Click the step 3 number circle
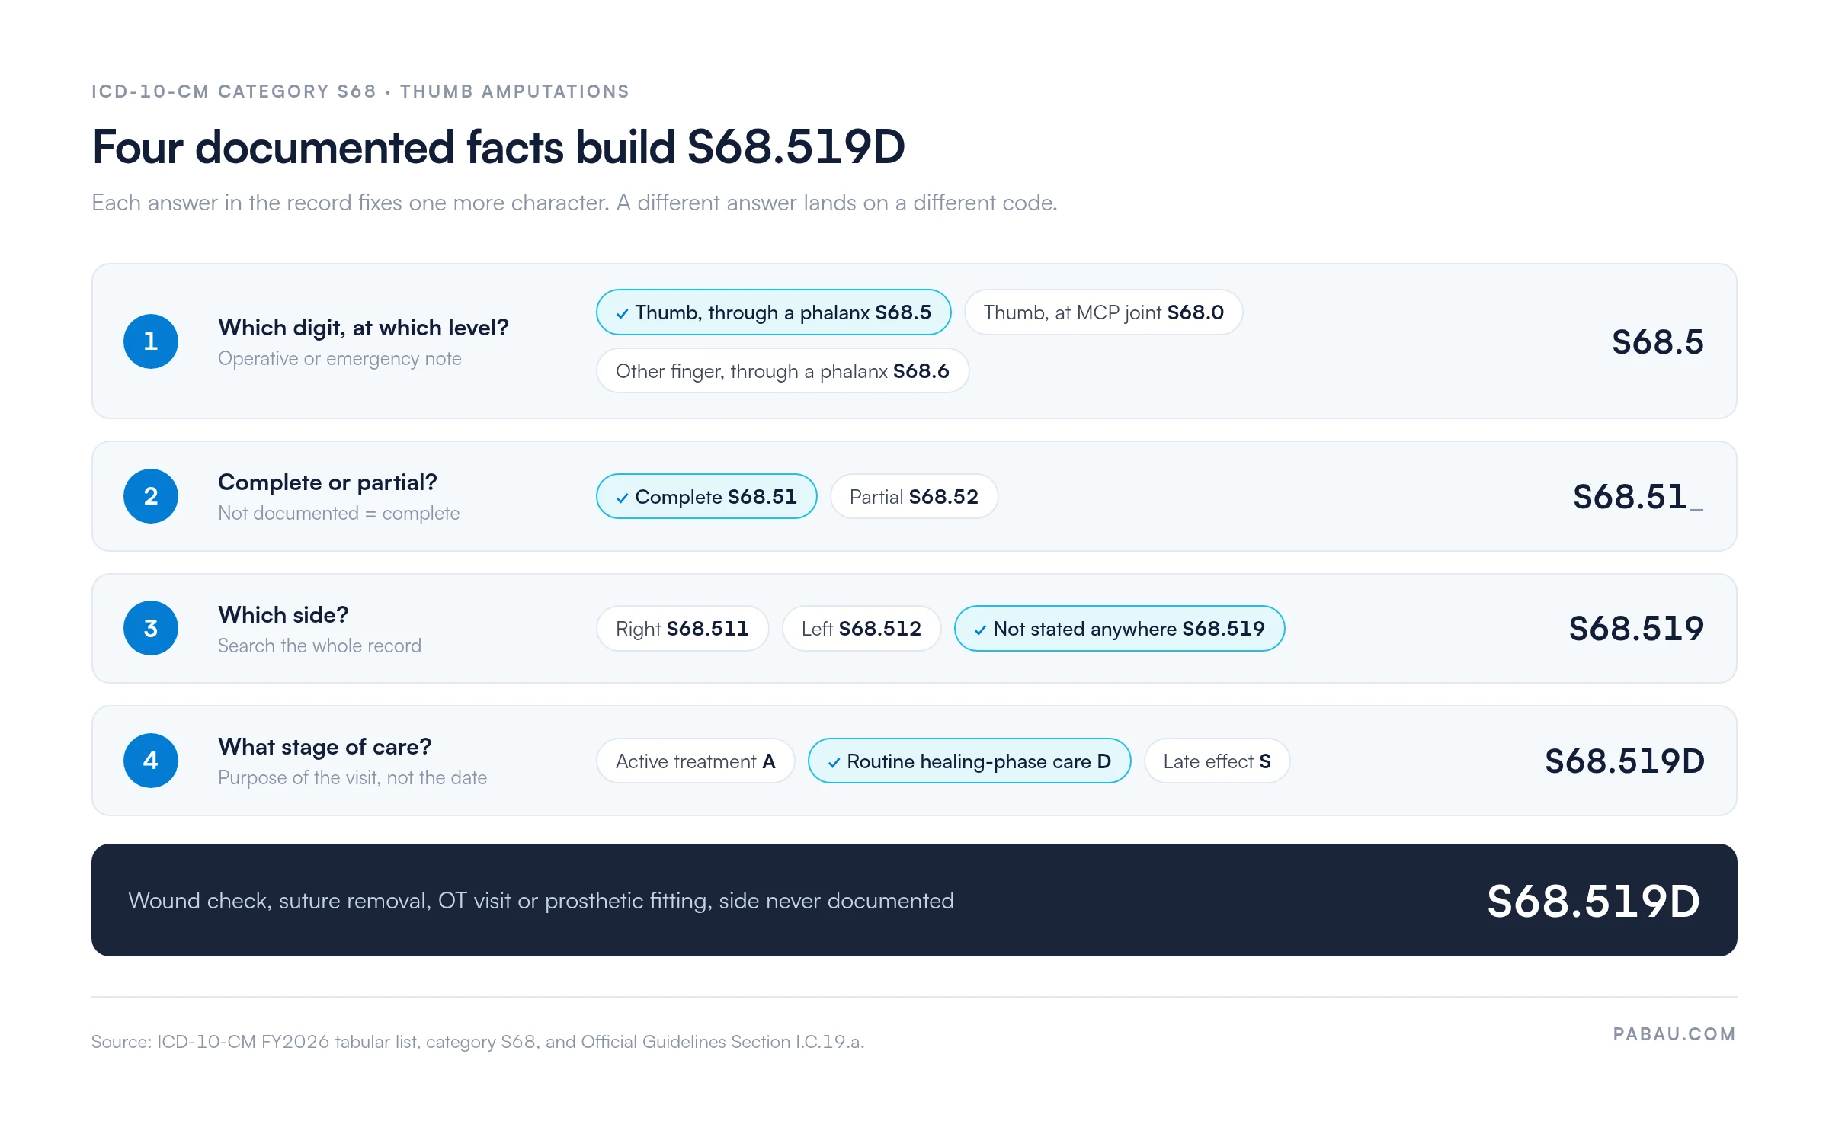The width and height of the screenshot is (1829, 1131). [x=151, y=628]
